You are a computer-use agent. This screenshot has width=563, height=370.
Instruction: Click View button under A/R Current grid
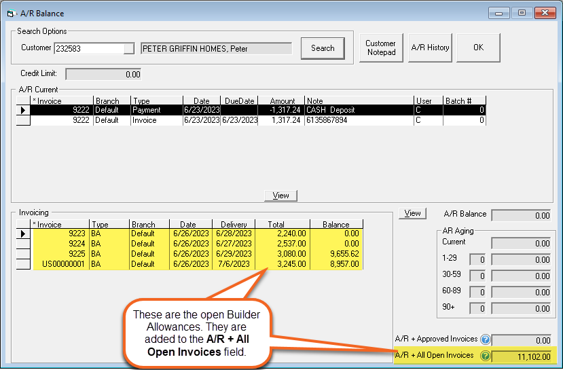280,196
